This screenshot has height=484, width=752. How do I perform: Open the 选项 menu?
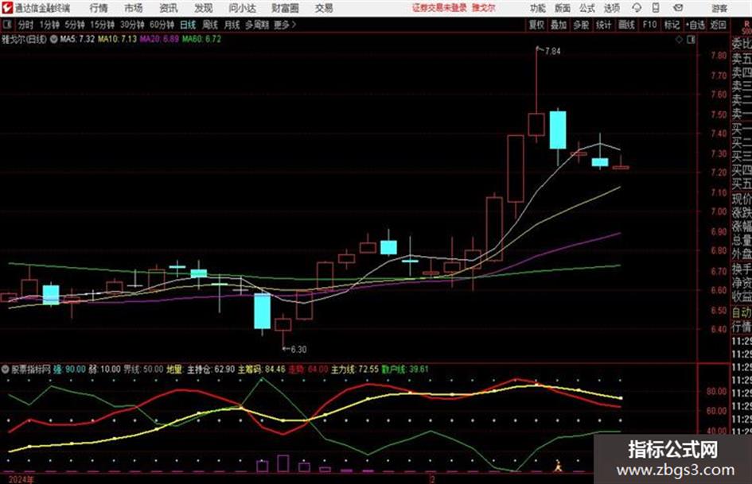[612, 8]
